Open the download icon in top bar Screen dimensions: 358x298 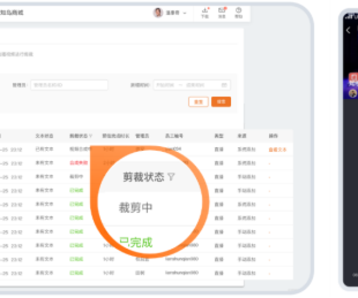(x=205, y=13)
